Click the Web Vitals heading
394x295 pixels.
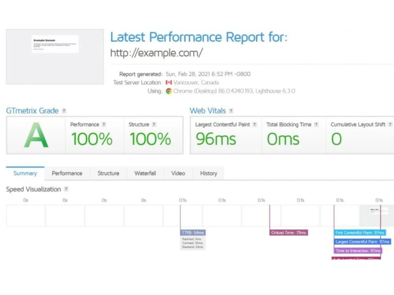[x=208, y=111]
